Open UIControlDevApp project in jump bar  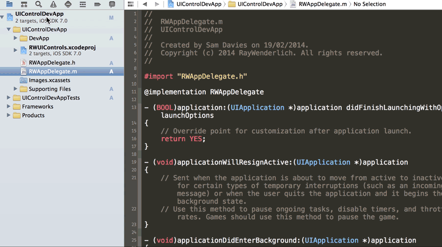pyautogui.click(x=199, y=4)
